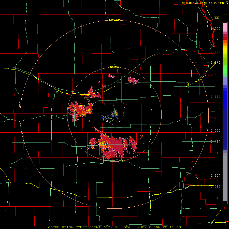This screenshot has width=229, height=229.
Task: Select the 0.360 legend value
Action: [216, 164]
